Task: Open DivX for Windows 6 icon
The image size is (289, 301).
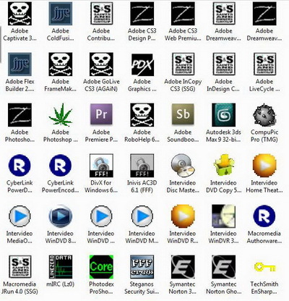Action: (101, 166)
